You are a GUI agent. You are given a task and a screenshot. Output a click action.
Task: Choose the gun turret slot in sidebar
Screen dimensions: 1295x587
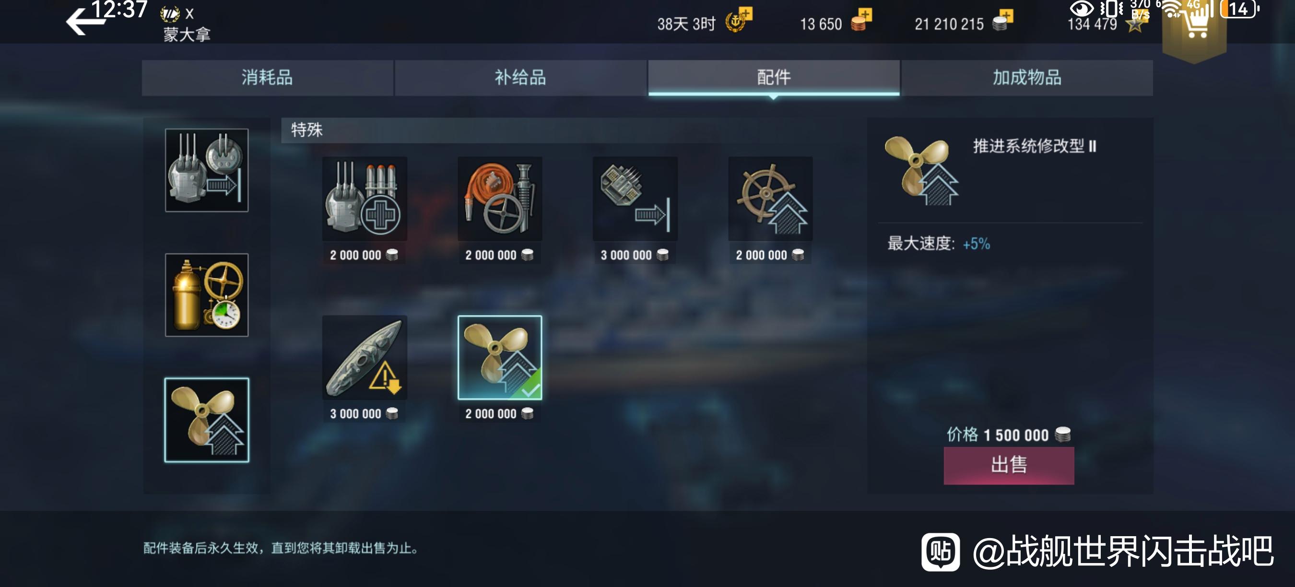207,170
